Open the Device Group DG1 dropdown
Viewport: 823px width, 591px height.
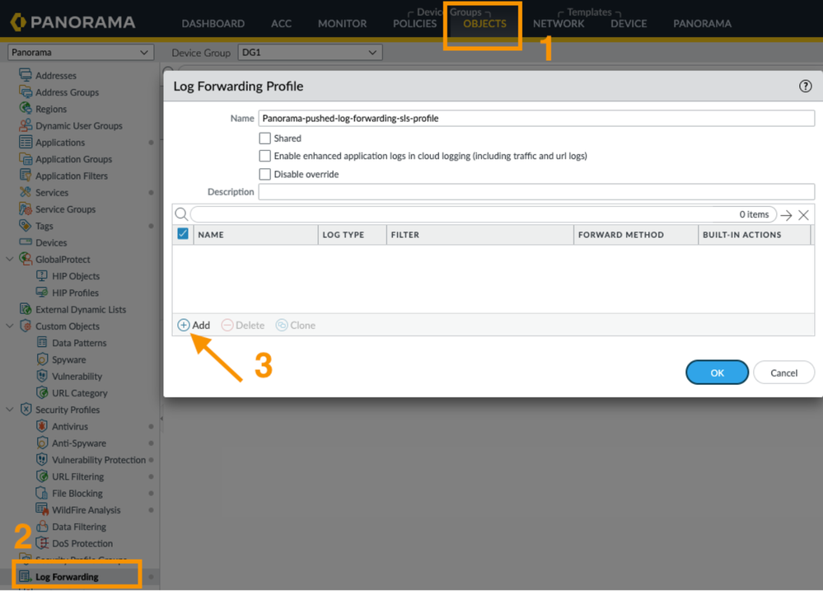(x=309, y=53)
